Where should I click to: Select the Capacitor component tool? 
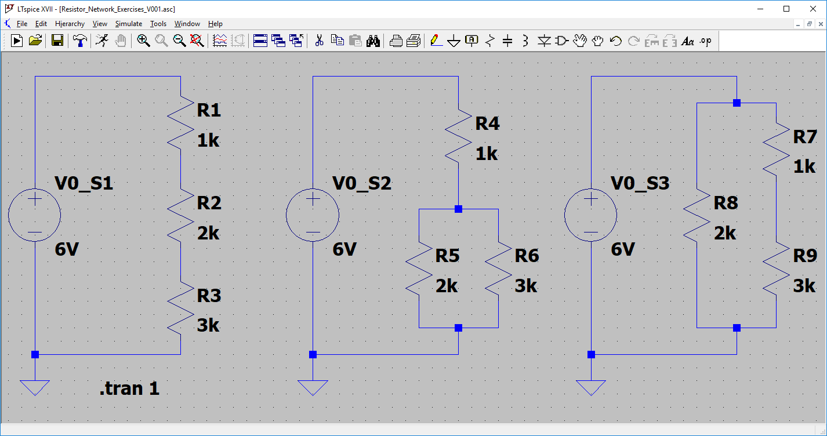[x=507, y=41]
